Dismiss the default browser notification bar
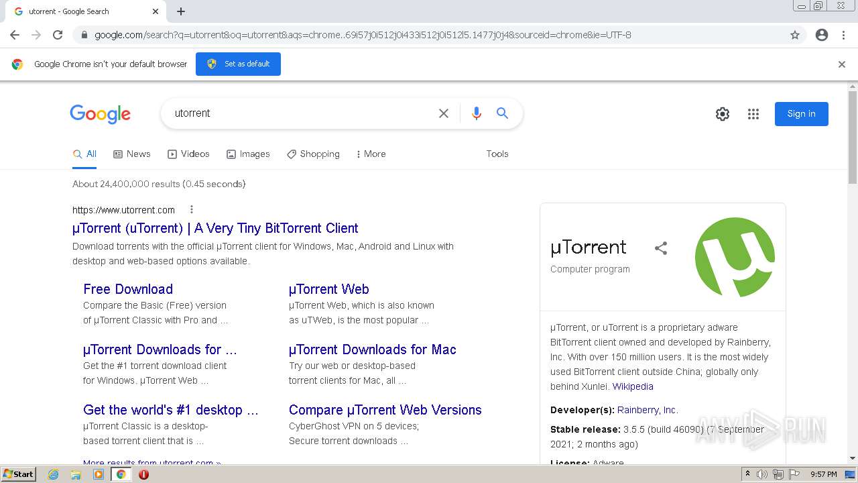The height and width of the screenshot is (483, 858). pos(842,64)
